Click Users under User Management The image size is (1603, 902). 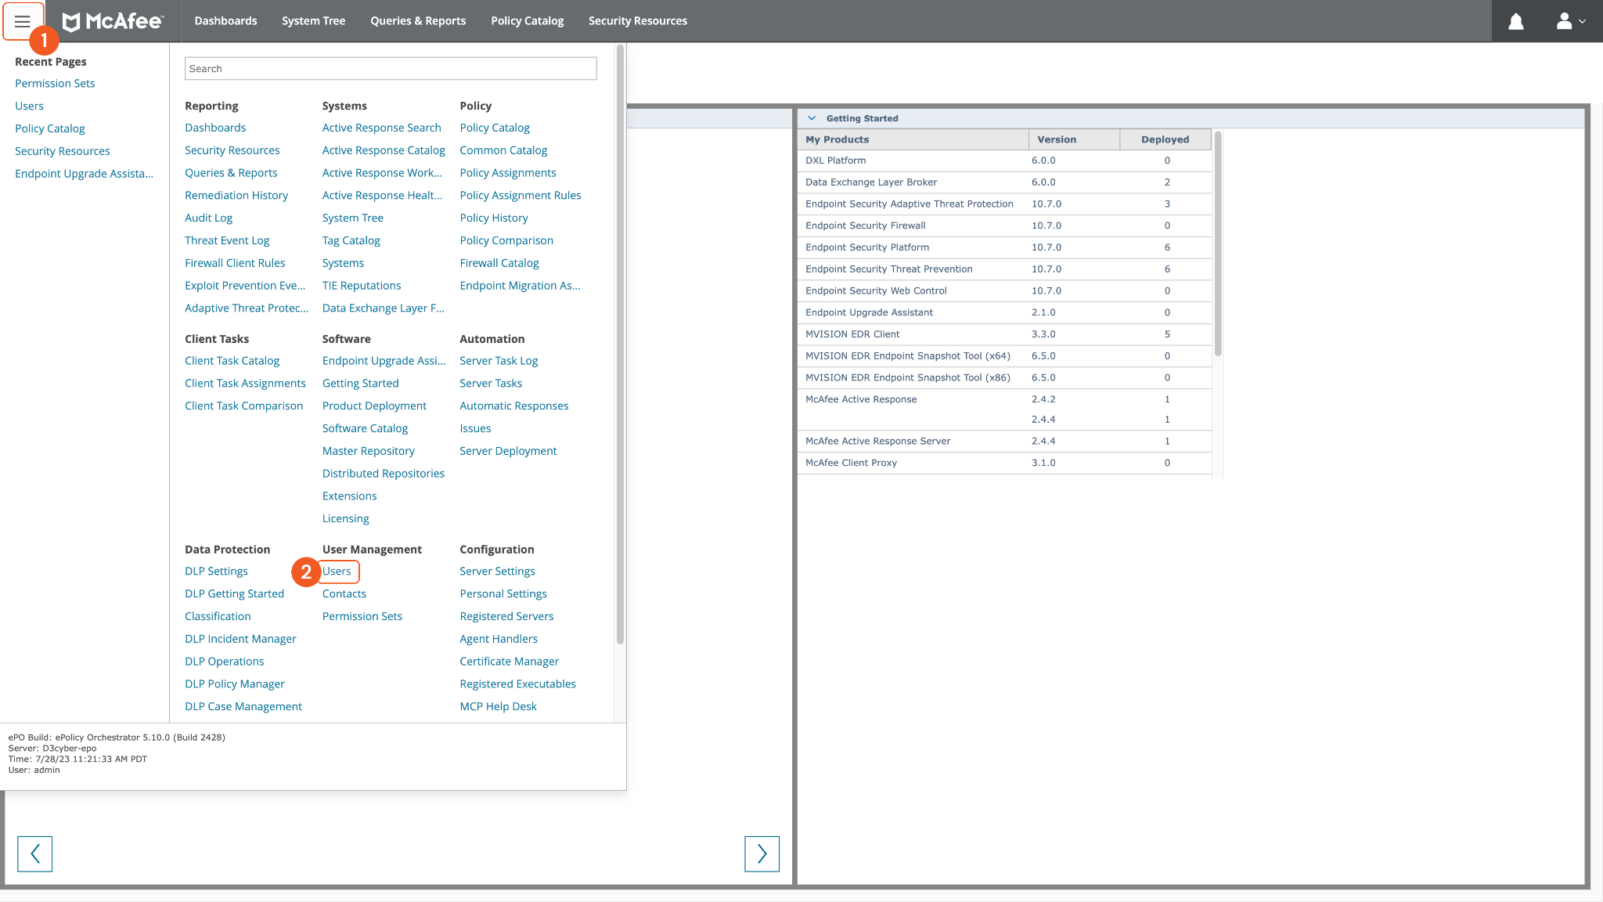[337, 571]
